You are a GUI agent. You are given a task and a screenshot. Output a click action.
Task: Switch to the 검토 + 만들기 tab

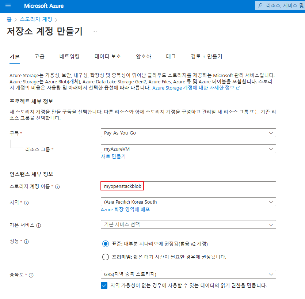pos(206,57)
